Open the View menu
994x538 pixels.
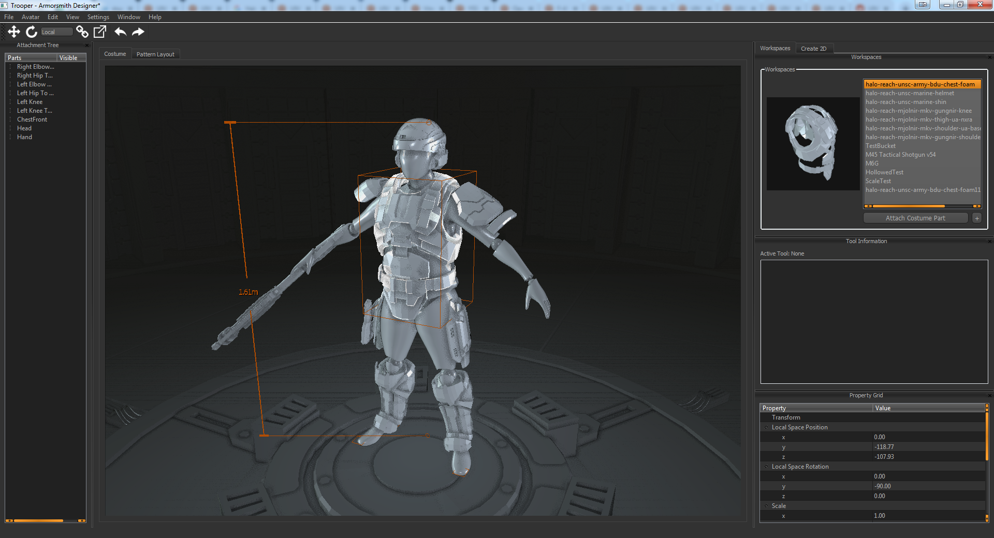(x=72, y=17)
